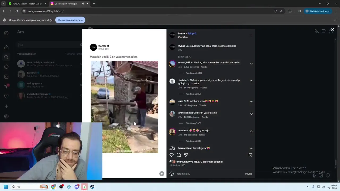This screenshot has height=191, width=340.
Task: Open Instagram search magnifier in sidebar
Action: [6, 57]
